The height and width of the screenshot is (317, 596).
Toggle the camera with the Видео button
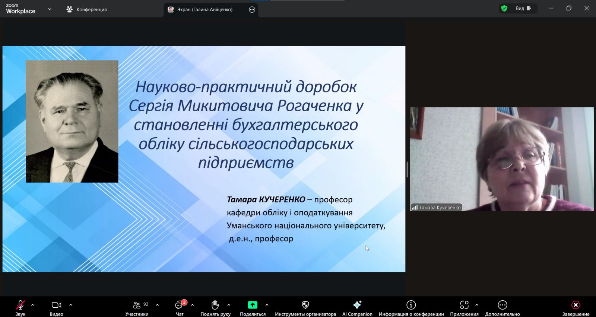coord(57,305)
